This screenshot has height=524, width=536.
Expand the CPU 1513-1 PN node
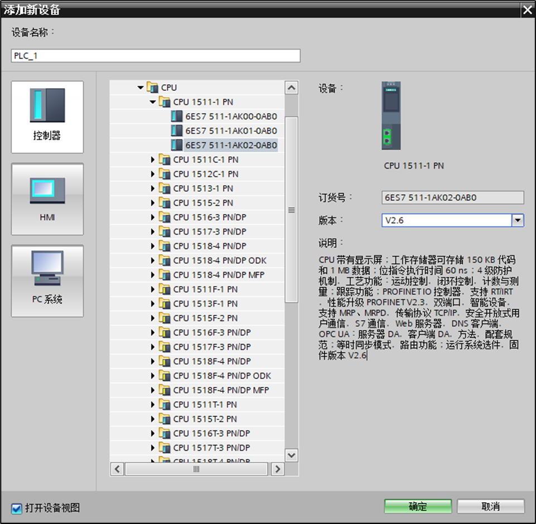tap(153, 188)
